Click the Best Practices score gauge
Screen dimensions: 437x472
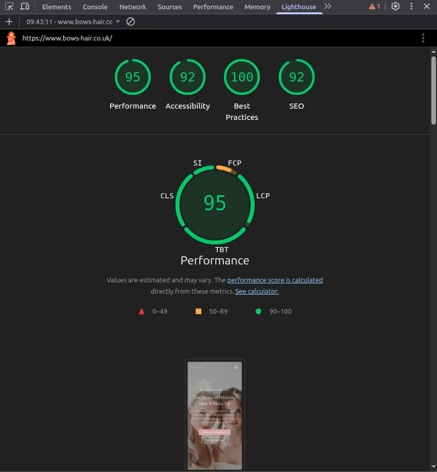tap(242, 77)
